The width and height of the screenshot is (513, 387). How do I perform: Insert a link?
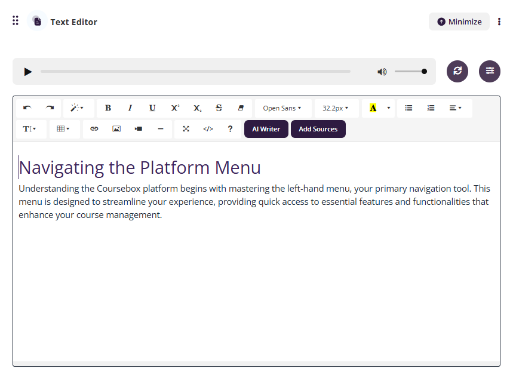94,129
